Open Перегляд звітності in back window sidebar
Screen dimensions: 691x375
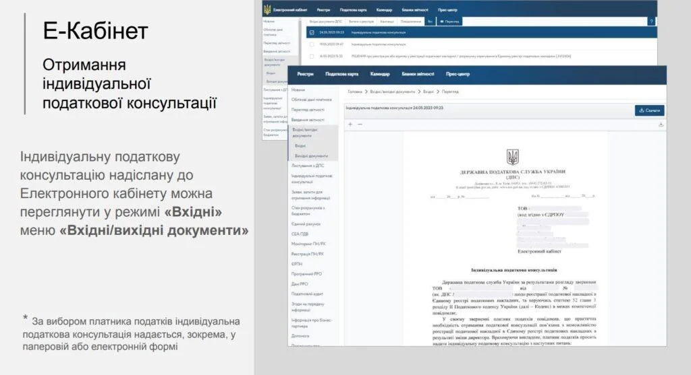(x=277, y=43)
